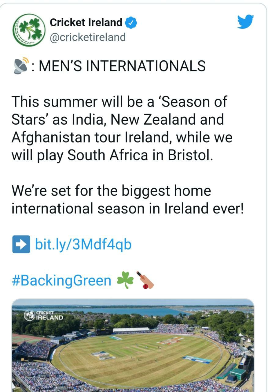Open the bit.ly/3Mdf4qb link
This screenshot has height=392, width=268.
point(83,244)
